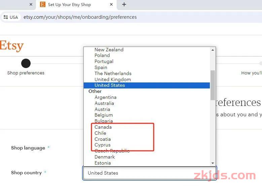This screenshot has height=186, width=262.
Task: Click the Shop language label
Action: click(28, 148)
